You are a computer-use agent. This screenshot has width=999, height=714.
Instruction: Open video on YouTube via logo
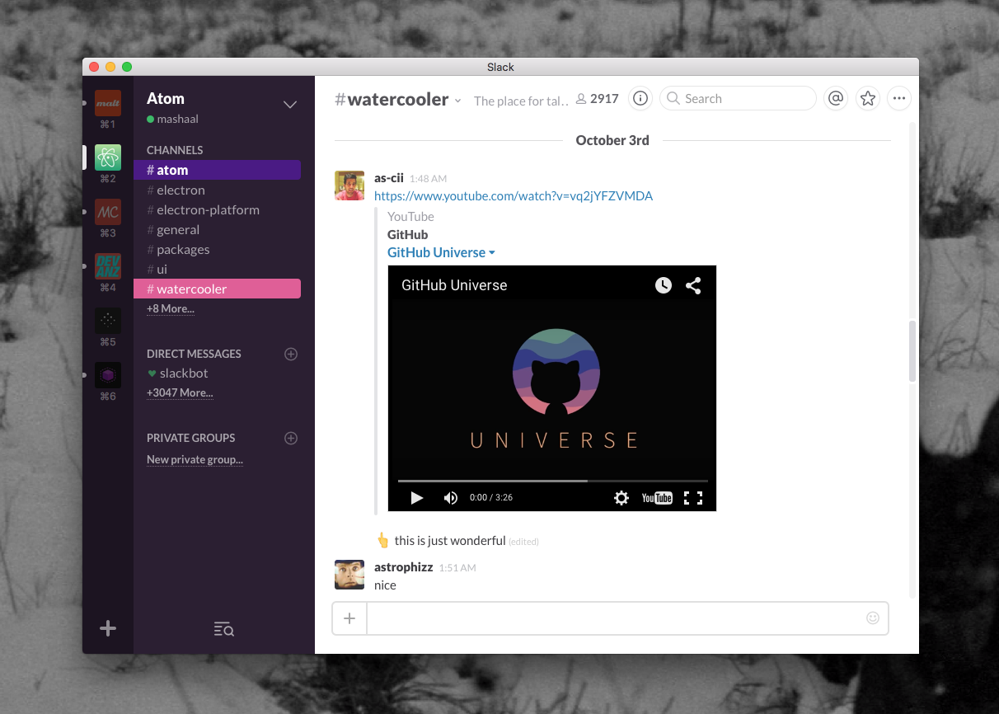[x=657, y=497]
